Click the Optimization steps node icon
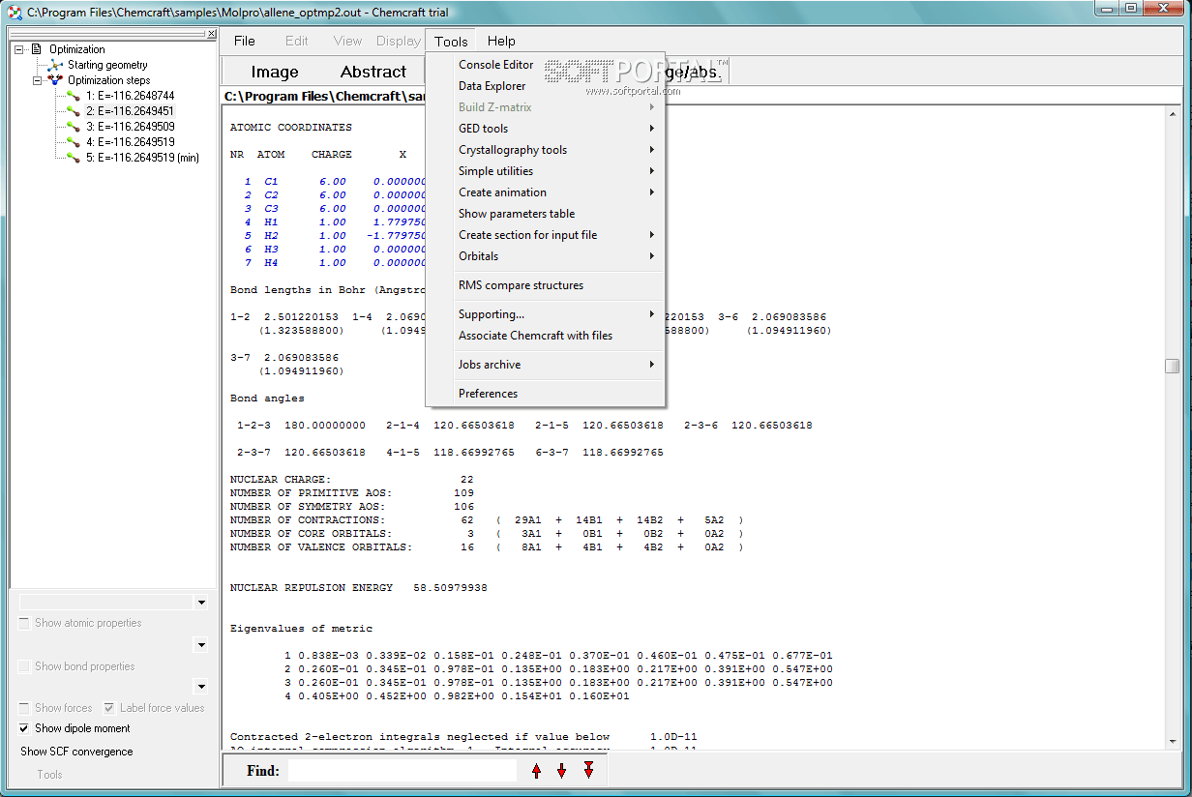 (x=56, y=80)
